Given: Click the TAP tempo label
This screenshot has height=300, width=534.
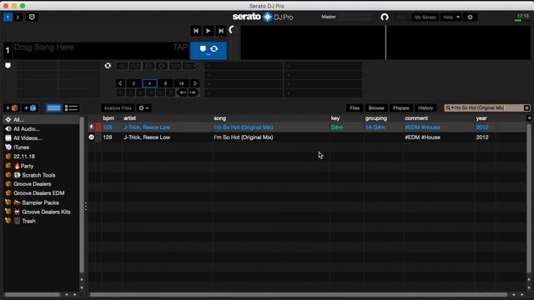Looking at the screenshot, I should pos(180,47).
